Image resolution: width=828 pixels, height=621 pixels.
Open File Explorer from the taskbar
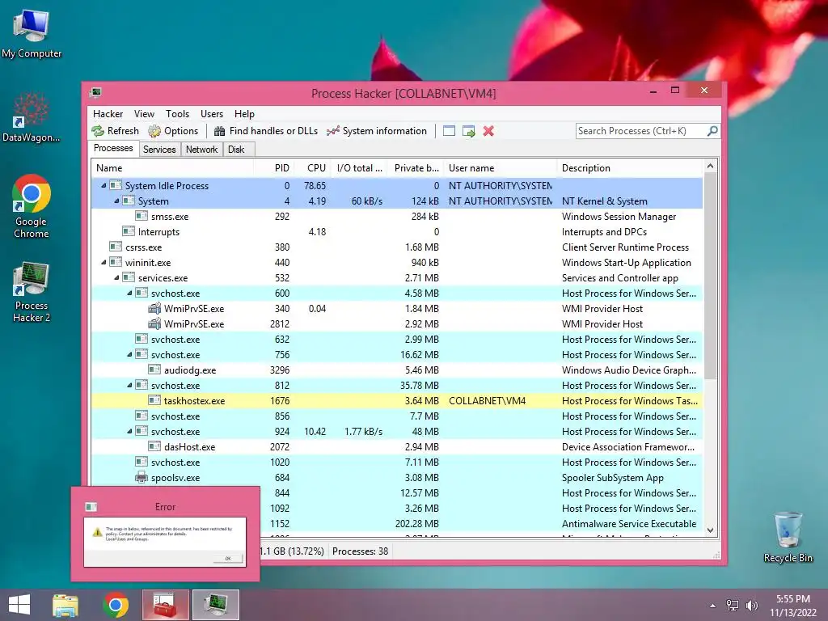click(66, 605)
